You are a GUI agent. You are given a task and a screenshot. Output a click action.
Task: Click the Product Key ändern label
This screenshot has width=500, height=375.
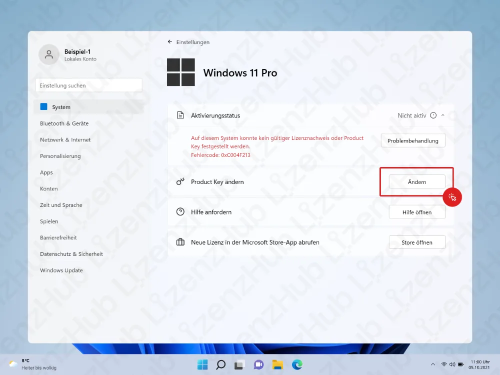[217, 182]
